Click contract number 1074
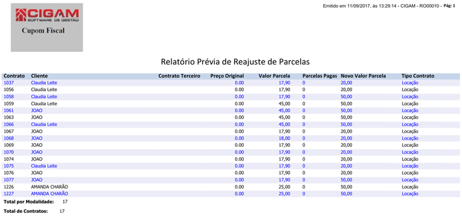The image size is (462, 217). [9, 159]
